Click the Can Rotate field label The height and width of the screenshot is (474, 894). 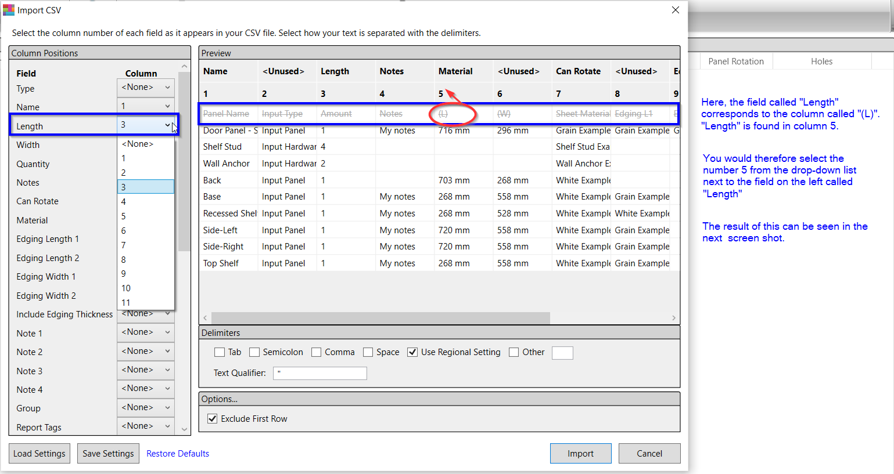(37, 201)
